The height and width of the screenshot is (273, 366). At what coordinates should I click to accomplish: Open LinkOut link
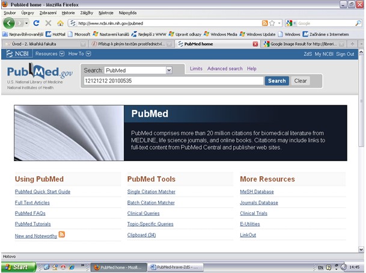[x=248, y=235]
